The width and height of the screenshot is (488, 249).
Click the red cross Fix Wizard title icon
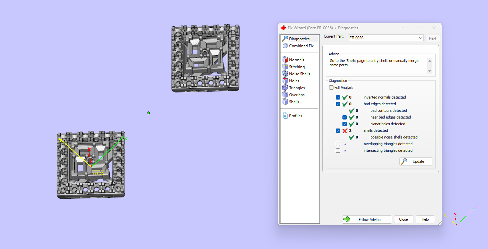click(x=283, y=28)
